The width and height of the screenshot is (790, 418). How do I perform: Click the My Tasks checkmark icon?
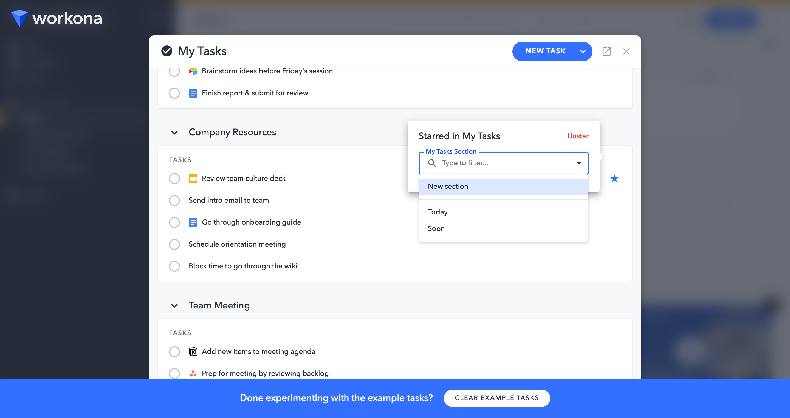click(x=167, y=51)
